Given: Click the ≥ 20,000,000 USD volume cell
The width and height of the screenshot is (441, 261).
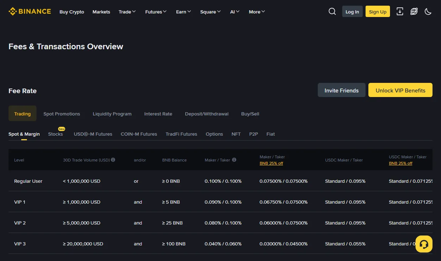Looking at the screenshot, I should click(x=83, y=244).
